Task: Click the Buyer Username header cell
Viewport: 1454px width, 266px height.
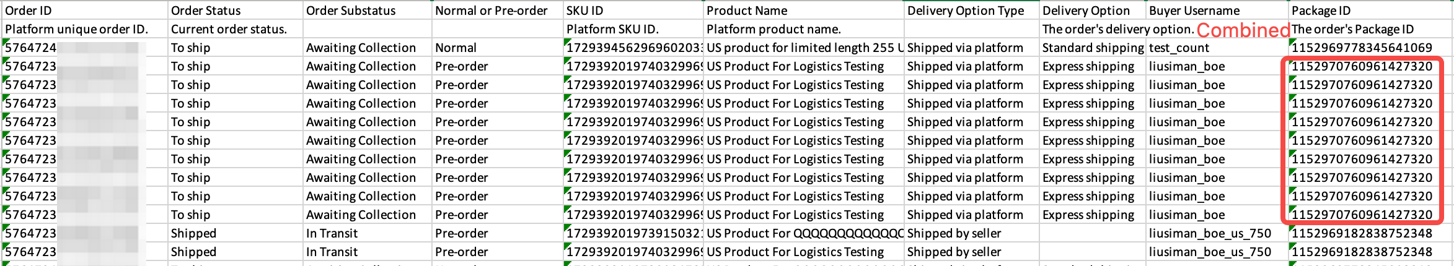Action: pyautogui.click(x=1194, y=11)
